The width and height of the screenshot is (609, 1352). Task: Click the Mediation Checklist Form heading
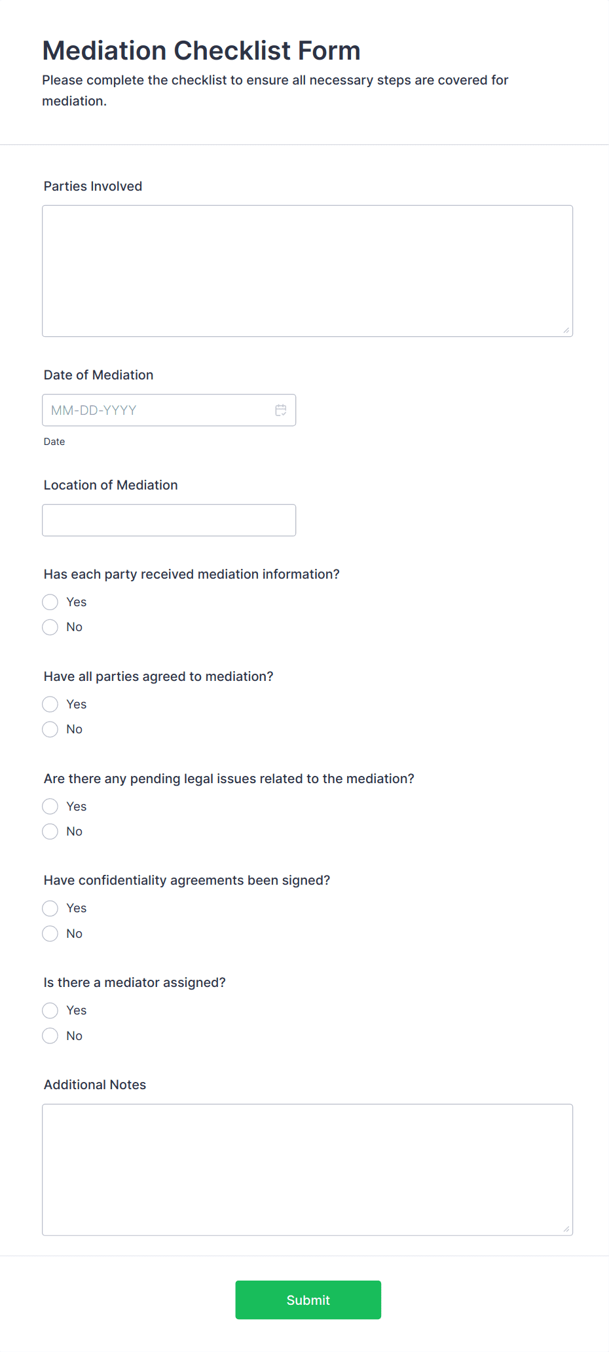[x=201, y=50]
